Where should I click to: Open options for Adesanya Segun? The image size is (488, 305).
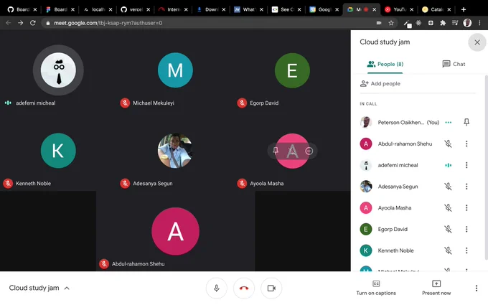click(466, 187)
